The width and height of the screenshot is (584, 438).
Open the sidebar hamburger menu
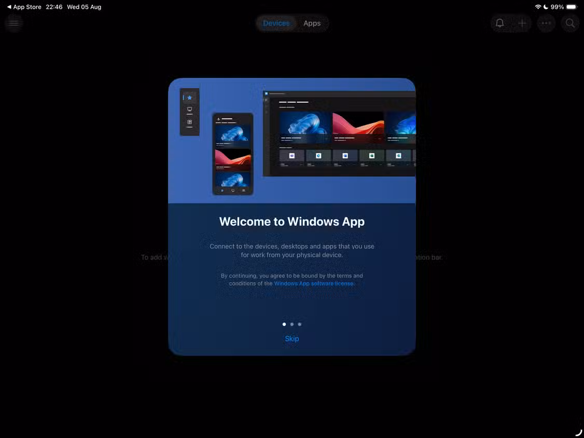(14, 23)
